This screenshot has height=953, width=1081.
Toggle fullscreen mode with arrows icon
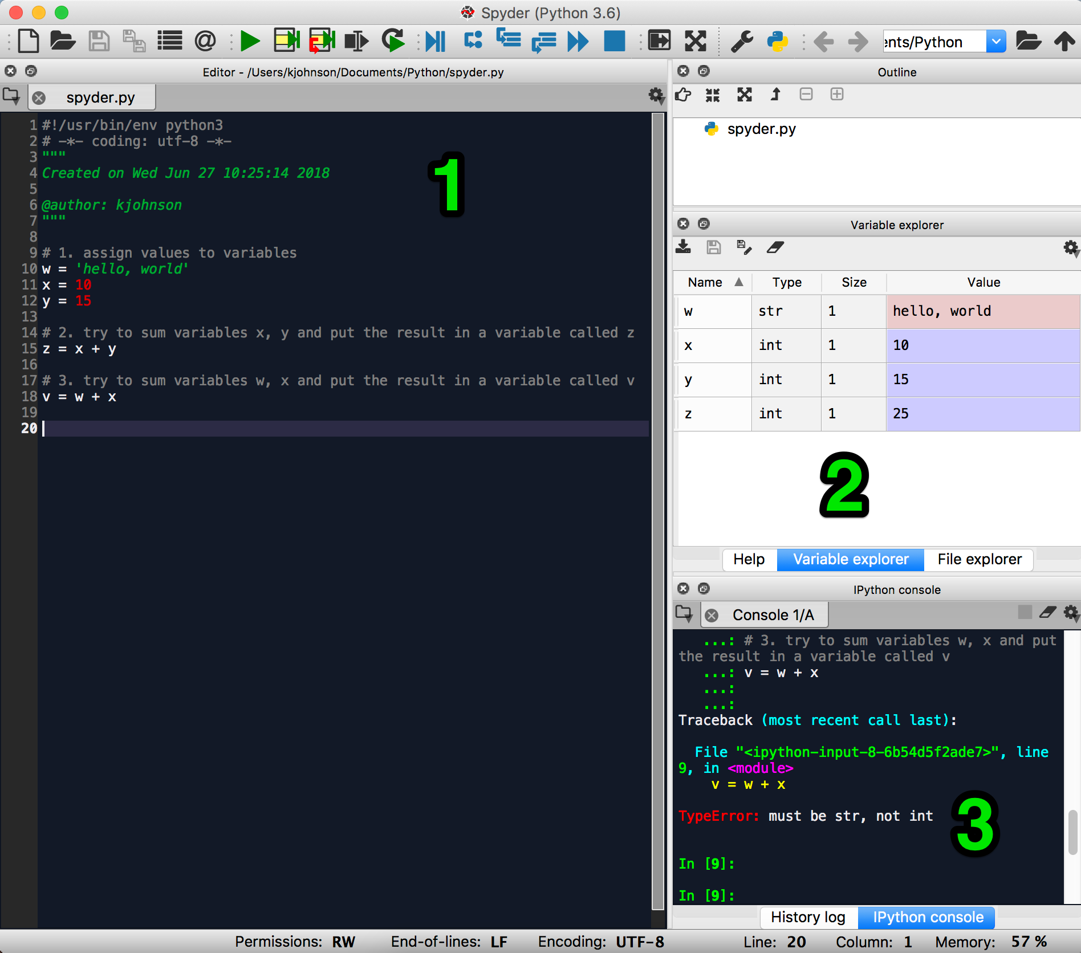coord(696,41)
